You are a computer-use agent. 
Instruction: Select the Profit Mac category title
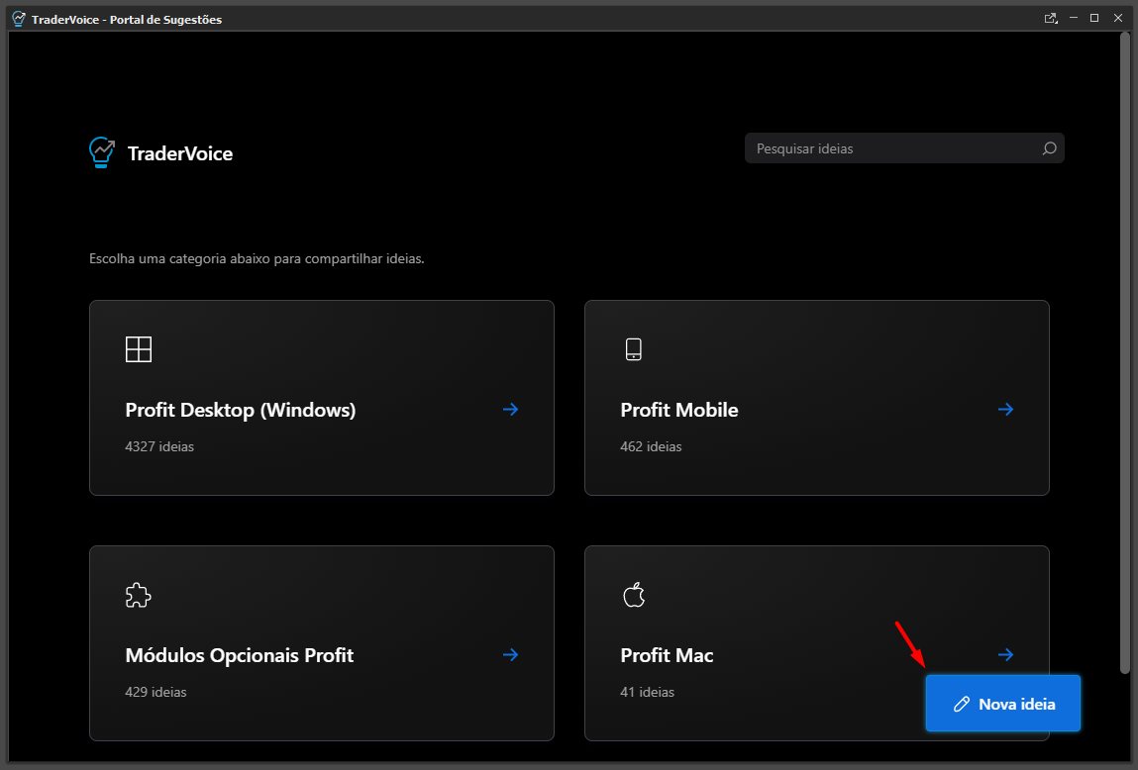click(667, 655)
